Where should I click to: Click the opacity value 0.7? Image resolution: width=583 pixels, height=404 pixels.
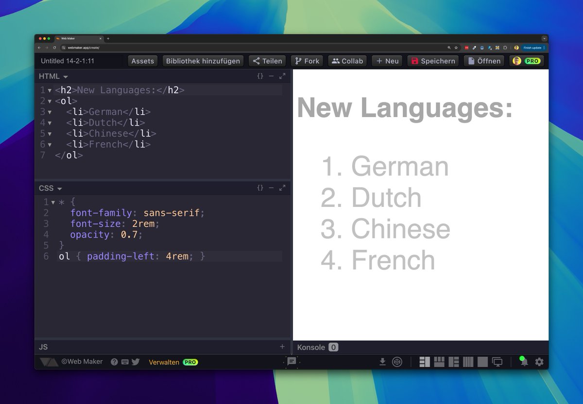click(x=129, y=235)
